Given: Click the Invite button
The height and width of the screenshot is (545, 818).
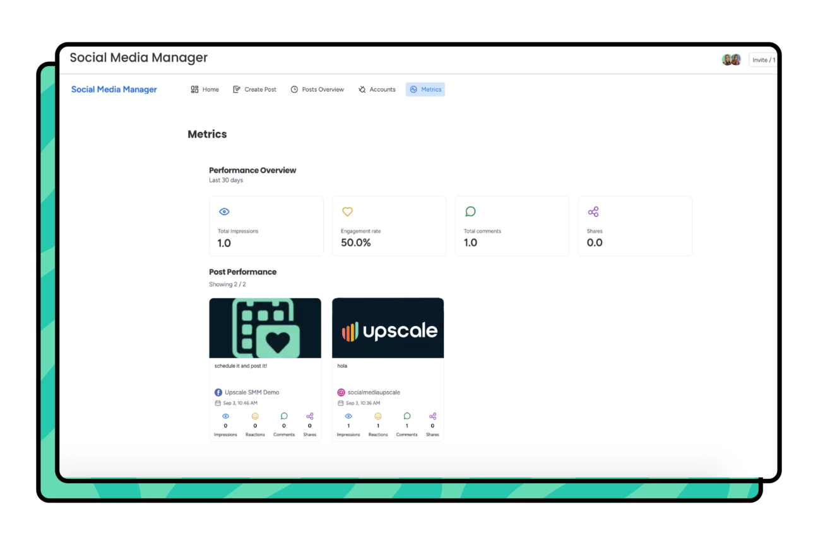Looking at the screenshot, I should click(762, 60).
